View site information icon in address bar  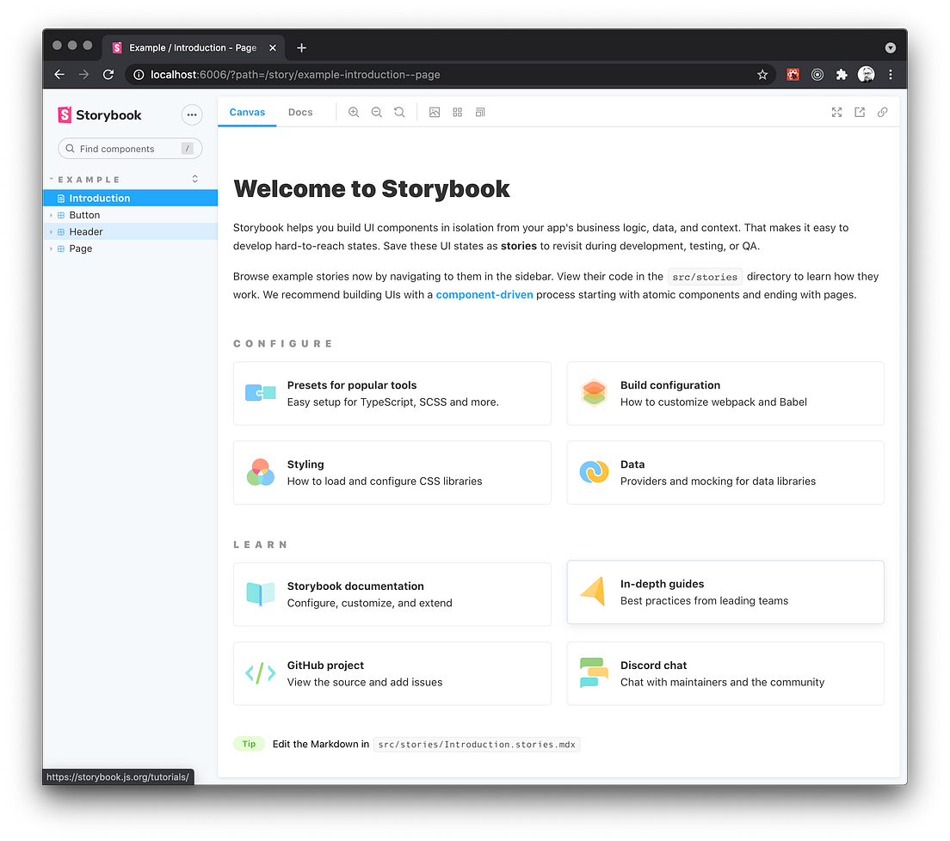[139, 75]
